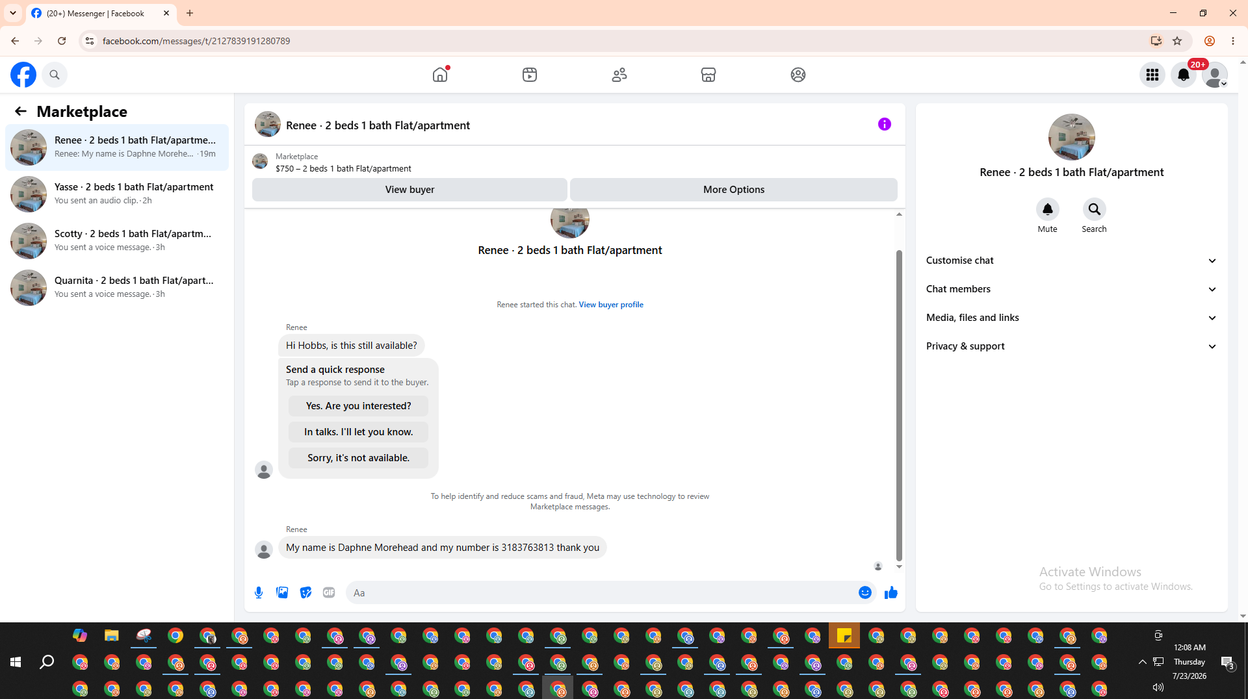Open the Reels video icon
Image resolution: width=1248 pixels, height=699 pixels.
[x=530, y=75]
